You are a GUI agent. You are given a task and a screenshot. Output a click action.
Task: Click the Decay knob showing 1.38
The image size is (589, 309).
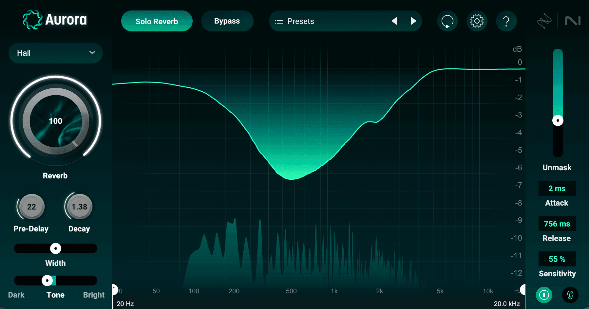click(79, 207)
